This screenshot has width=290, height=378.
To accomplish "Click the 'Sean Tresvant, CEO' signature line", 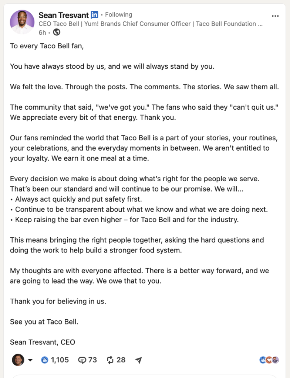I will click(43, 342).
